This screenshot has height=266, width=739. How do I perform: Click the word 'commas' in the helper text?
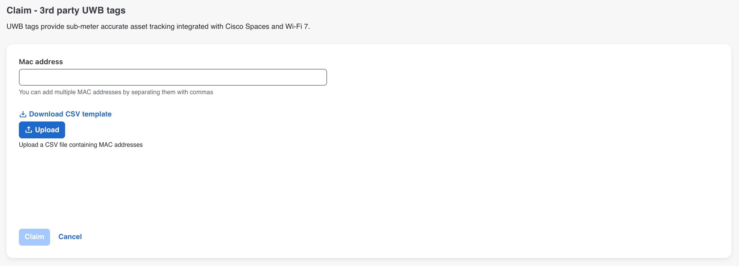(x=201, y=92)
